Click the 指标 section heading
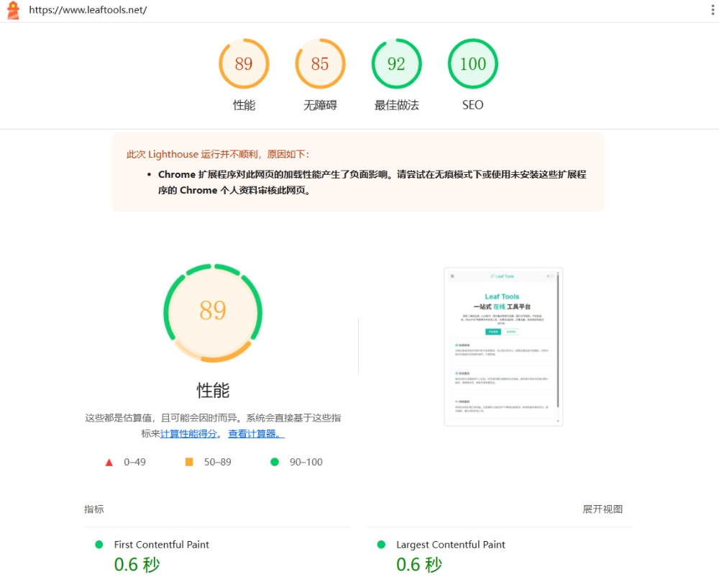 [94, 509]
